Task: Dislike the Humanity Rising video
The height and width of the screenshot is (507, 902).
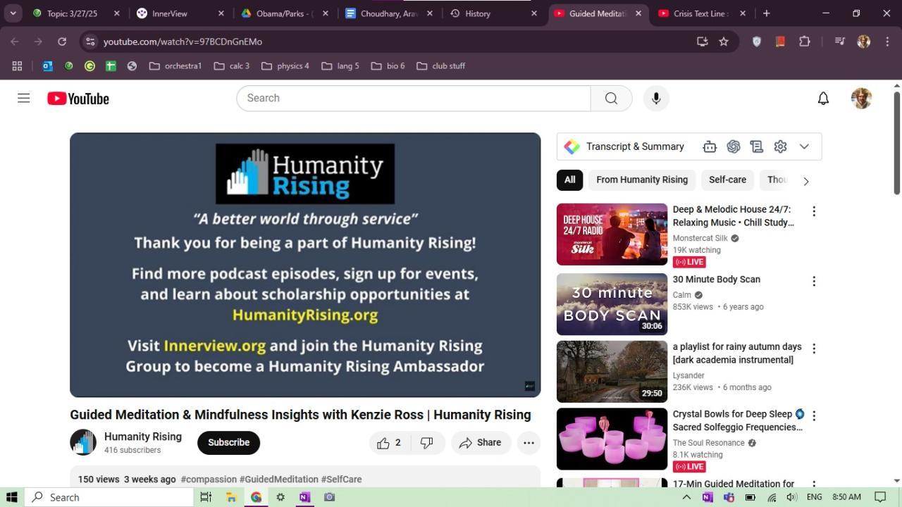Action: click(x=427, y=443)
